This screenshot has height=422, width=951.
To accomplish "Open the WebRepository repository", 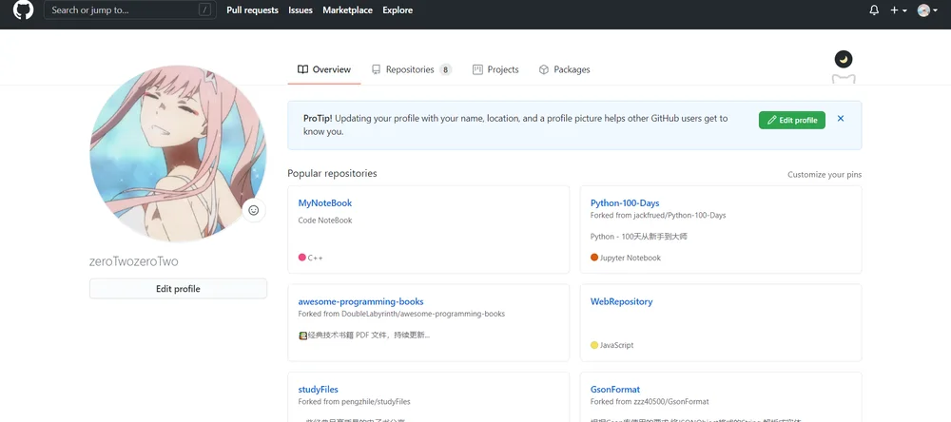I will tap(621, 301).
